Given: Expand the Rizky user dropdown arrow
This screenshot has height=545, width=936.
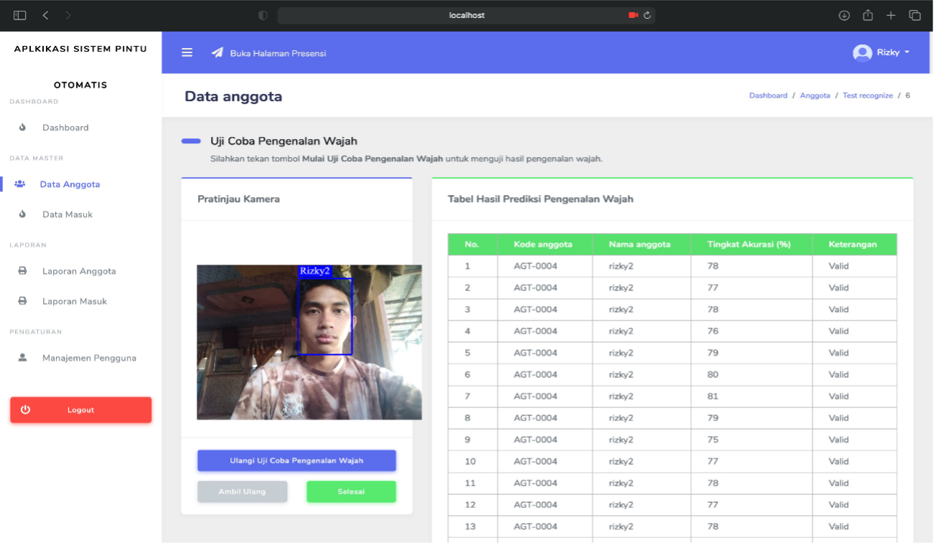Looking at the screenshot, I should [907, 52].
